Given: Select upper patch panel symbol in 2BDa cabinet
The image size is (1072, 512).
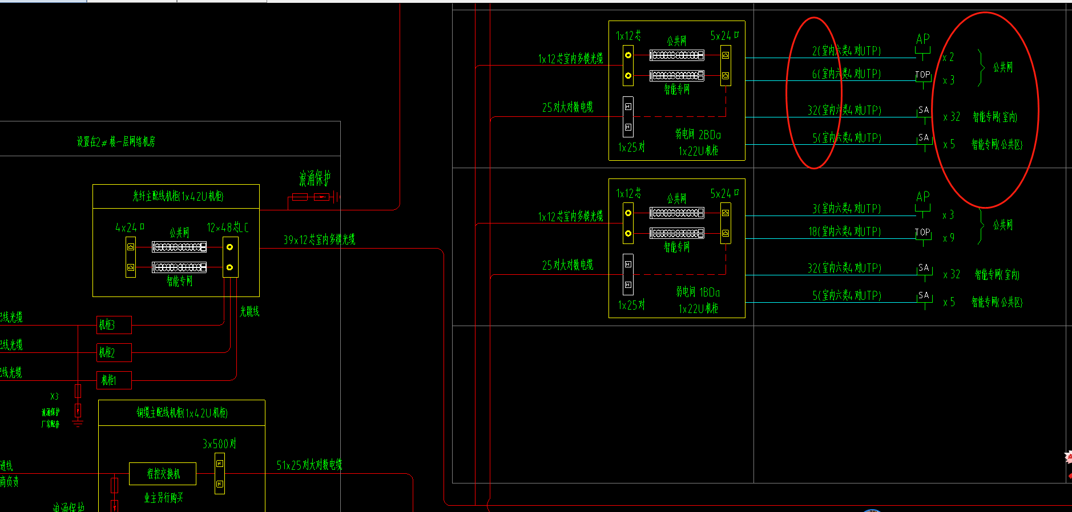Looking at the screenshot, I should pyautogui.click(x=677, y=55).
